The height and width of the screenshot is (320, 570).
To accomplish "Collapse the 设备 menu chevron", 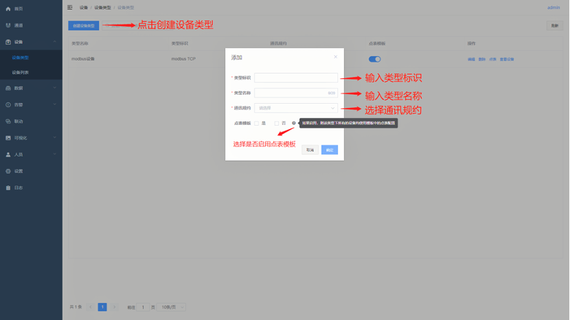I will (55, 42).
